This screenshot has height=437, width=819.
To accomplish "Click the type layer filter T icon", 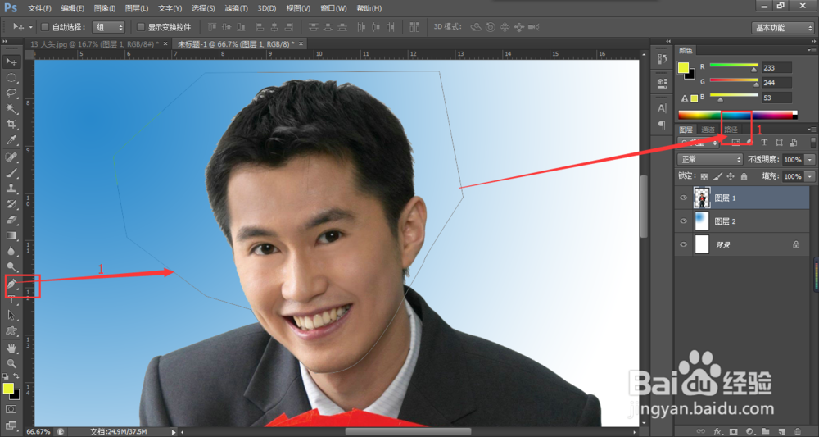I will point(764,142).
